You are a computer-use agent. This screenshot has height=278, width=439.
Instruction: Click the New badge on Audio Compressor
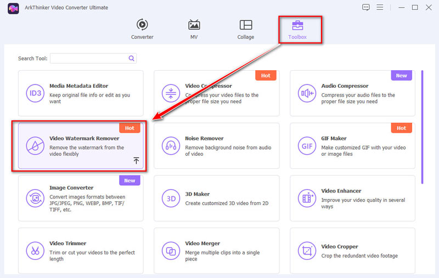click(x=401, y=76)
